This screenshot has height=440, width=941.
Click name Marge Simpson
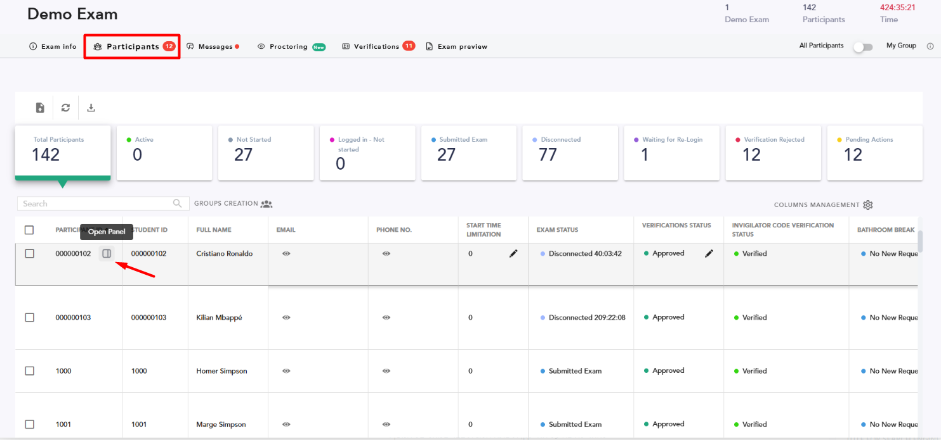[221, 424]
